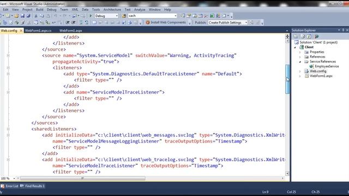349x196 pixels.
Task: Open the find box dropdown containing 'cach'
Action: coord(176,16)
